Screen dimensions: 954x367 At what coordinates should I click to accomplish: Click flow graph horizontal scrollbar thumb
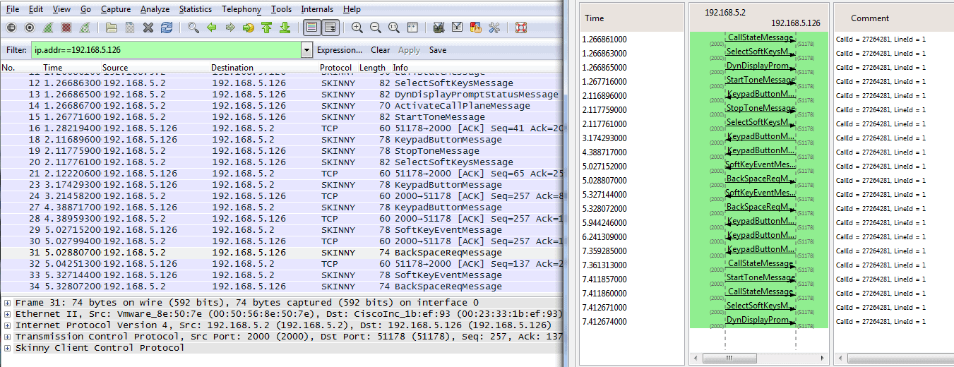pos(729,357)
